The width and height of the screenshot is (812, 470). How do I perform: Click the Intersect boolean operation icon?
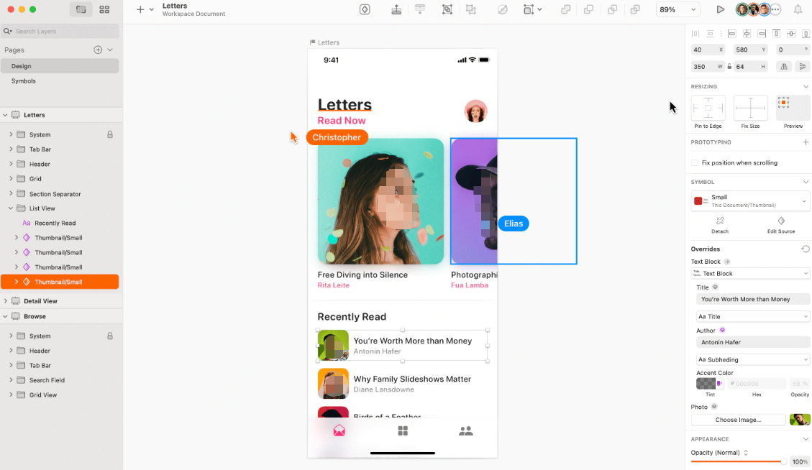click(x=612, y=9)
